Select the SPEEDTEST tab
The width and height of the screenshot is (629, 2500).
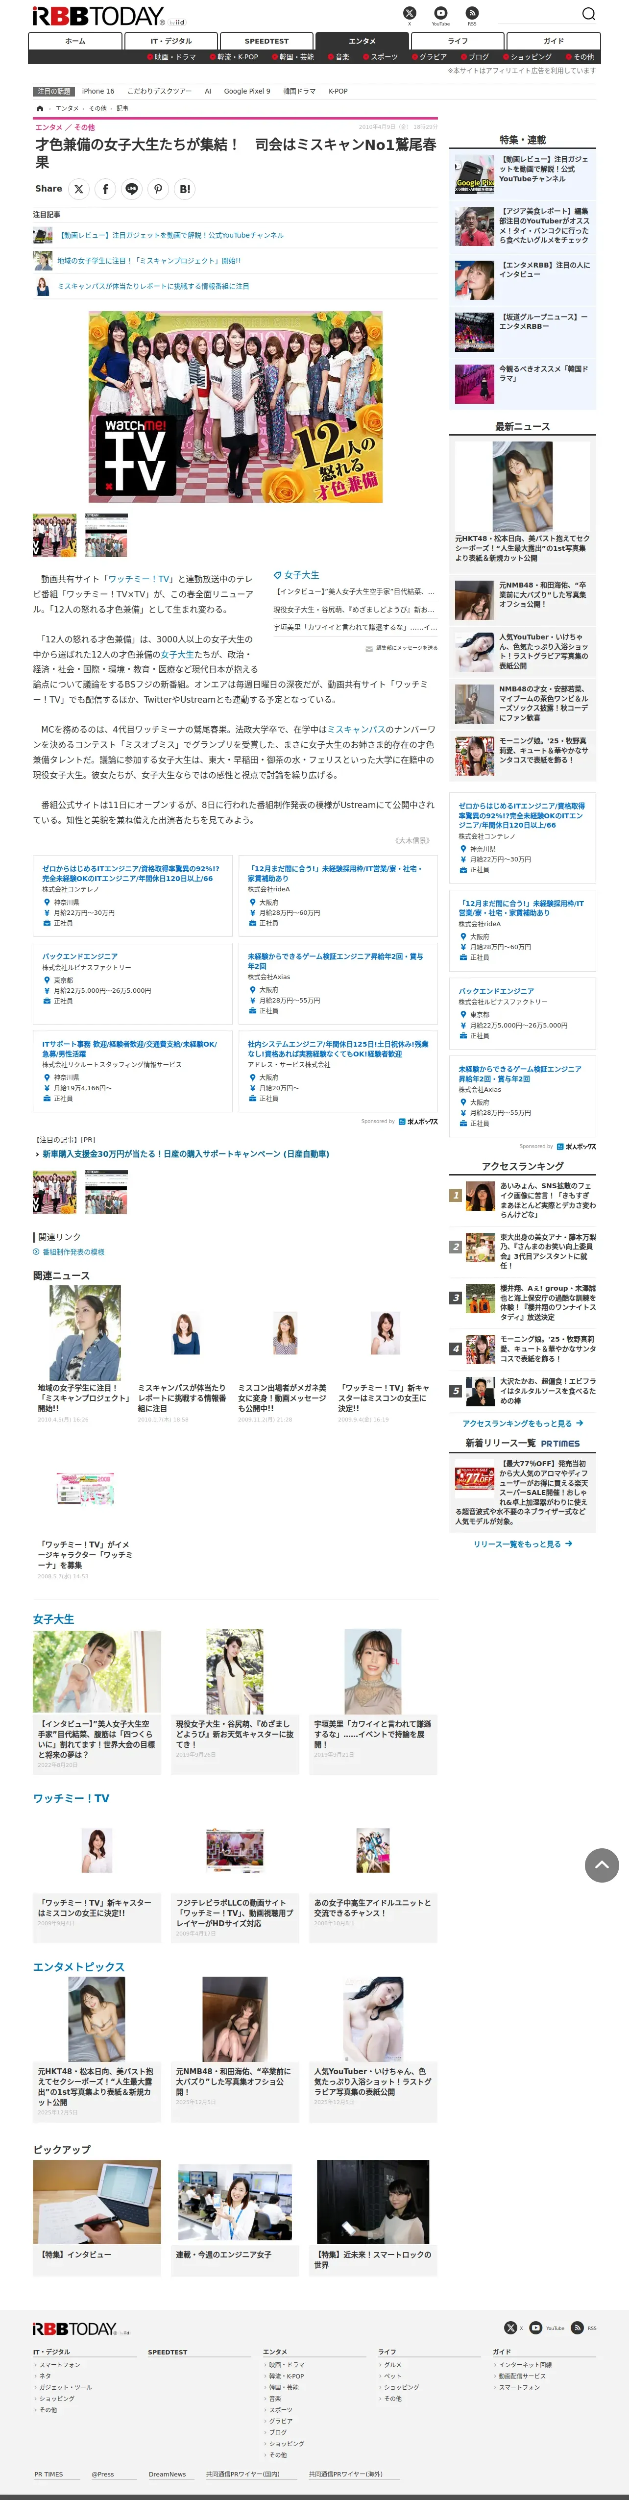pyautogui.click(x=266, y=41)
